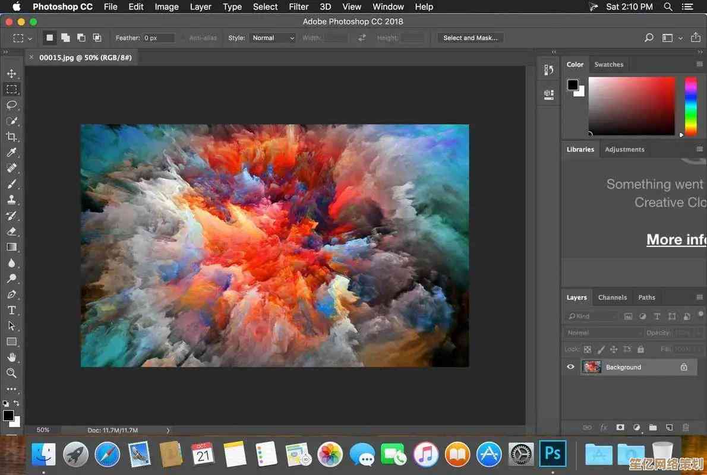Screen dimensions: 707x475
Task: Select the Move tool
Action: coord(11,74)
